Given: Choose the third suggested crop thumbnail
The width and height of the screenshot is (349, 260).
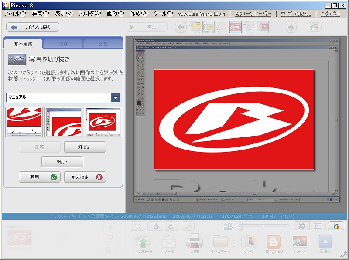Looking at the screenshot, I should pyautogui.click(x=103, y=122).
